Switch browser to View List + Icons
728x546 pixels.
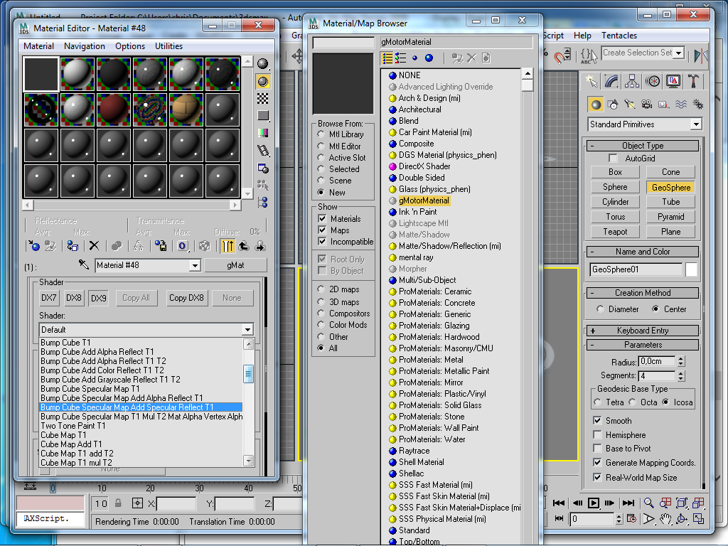pos(401,58)
